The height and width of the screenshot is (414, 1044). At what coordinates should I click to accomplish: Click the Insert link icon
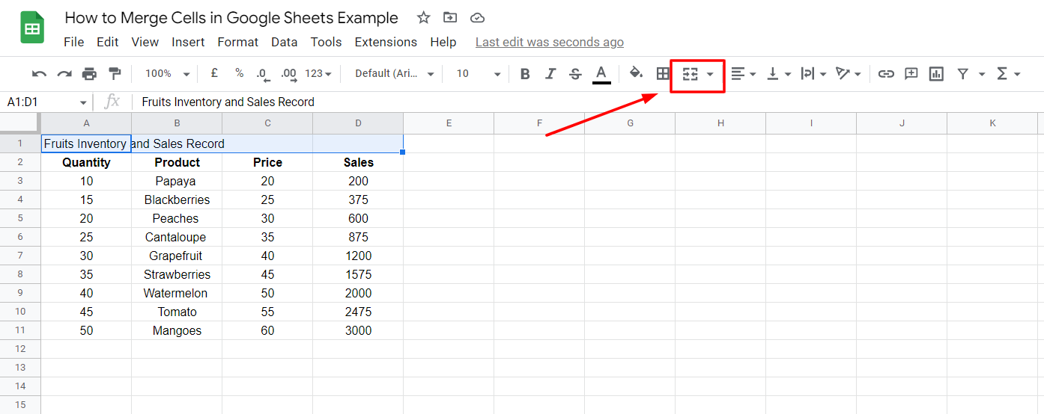[x=886, y=74]
